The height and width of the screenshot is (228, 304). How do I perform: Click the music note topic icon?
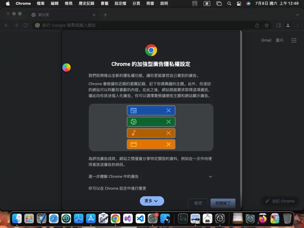[133, 133]
